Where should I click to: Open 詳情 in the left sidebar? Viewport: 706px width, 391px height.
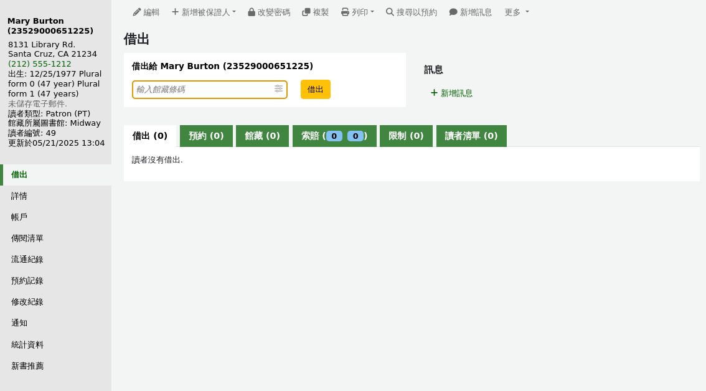(56, 196)
